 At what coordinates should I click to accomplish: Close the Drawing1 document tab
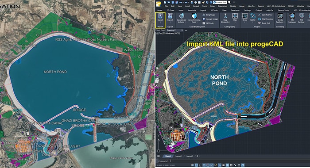pos(182,30)
